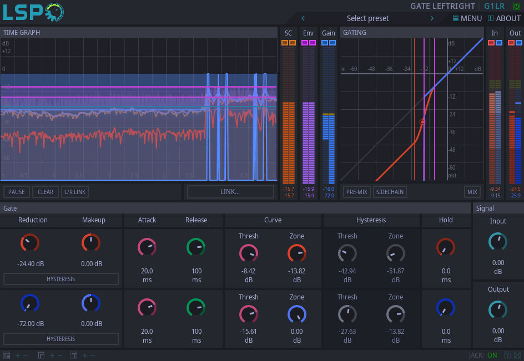
Task: Enable the SIDECHAIN listen button
Action: pyautogui.click(x=389, y=192)
